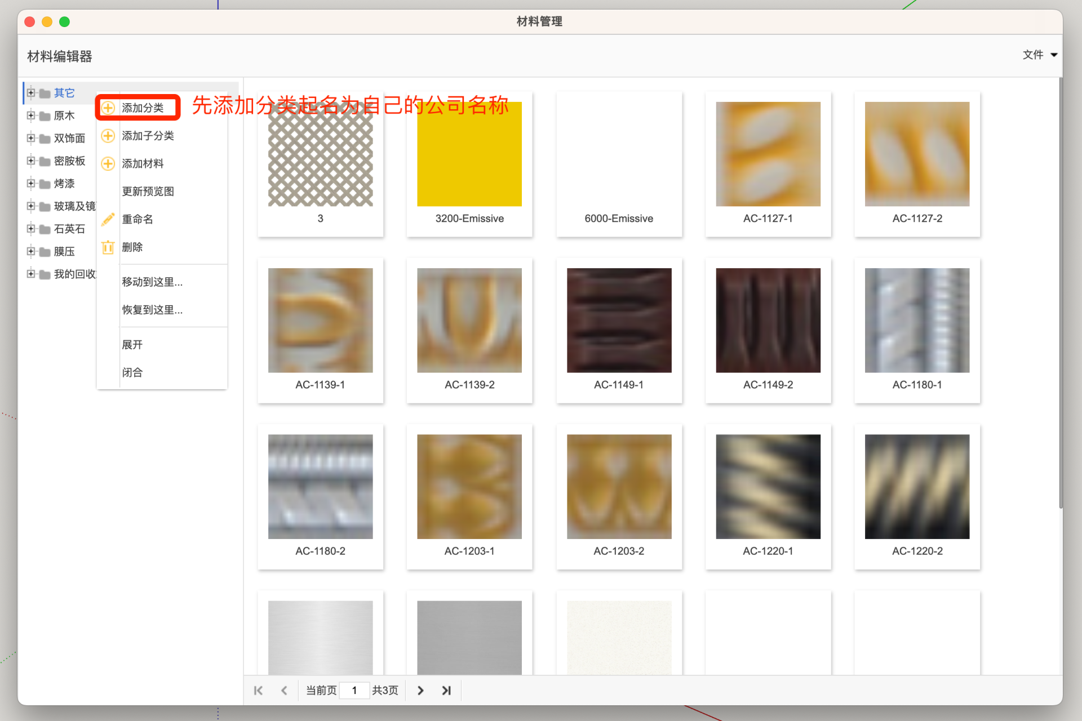Choose 添加分类 from context menu
The height and width of the screenshot is (721, 1082).
pyautogui.click(x=162, y=108)
